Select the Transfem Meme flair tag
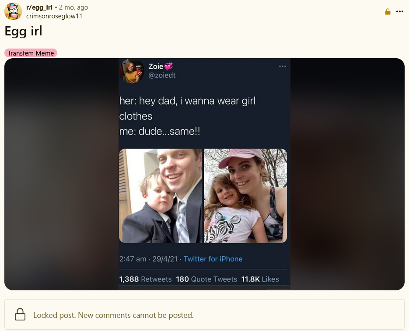This screenshot has height=331, width=409. [x=31, y=53]
